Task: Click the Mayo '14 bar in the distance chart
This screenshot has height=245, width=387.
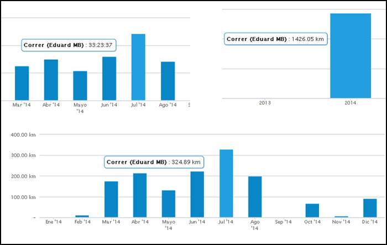Action: [169, 204]
